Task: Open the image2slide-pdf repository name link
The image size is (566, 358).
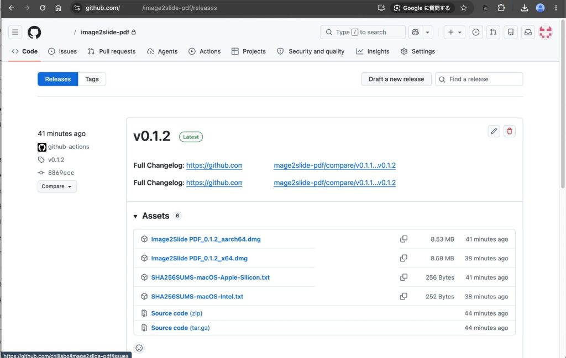Action: 104,32
